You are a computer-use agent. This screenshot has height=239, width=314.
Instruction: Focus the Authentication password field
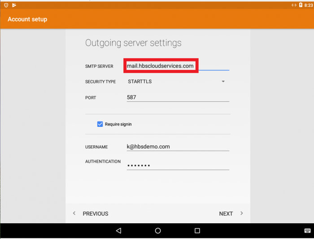[178, 165]
